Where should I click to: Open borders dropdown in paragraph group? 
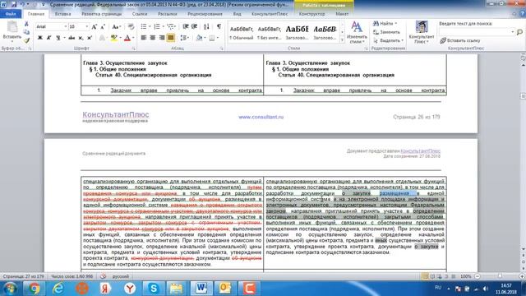point(218,38)
